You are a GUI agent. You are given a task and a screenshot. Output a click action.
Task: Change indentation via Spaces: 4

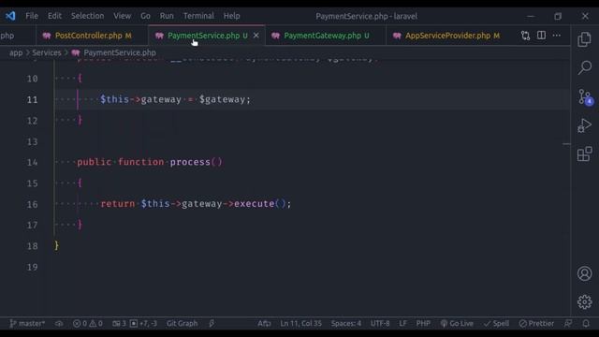[345, 323]
